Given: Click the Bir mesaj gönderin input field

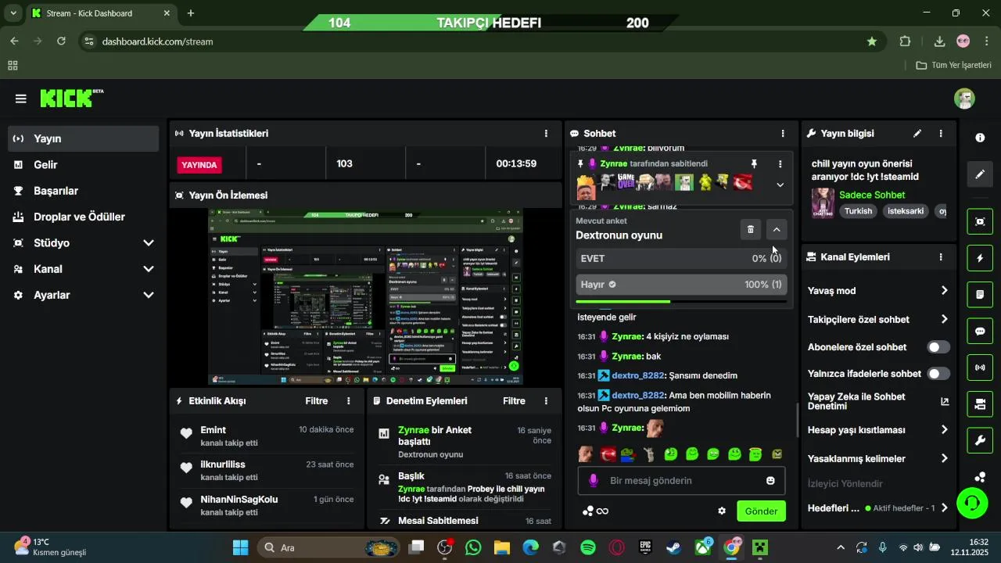Looking at the screenshot, I should (x=681, y=481).
